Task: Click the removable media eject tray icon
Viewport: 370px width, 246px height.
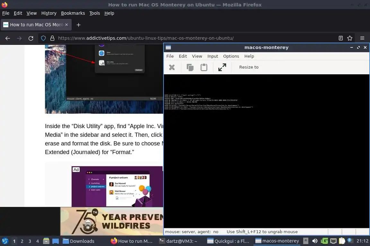Action: 305,241
